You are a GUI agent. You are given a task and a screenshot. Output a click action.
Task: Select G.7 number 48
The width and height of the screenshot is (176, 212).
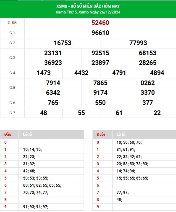coord(43,113)
